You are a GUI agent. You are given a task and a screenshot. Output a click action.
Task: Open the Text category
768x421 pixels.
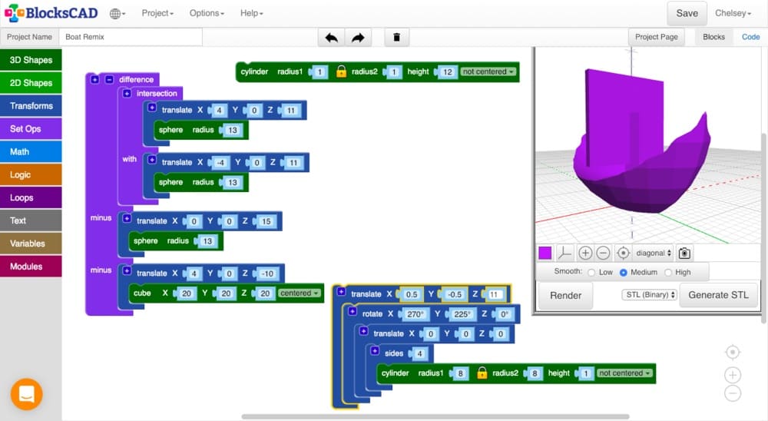tap(31, 220)
